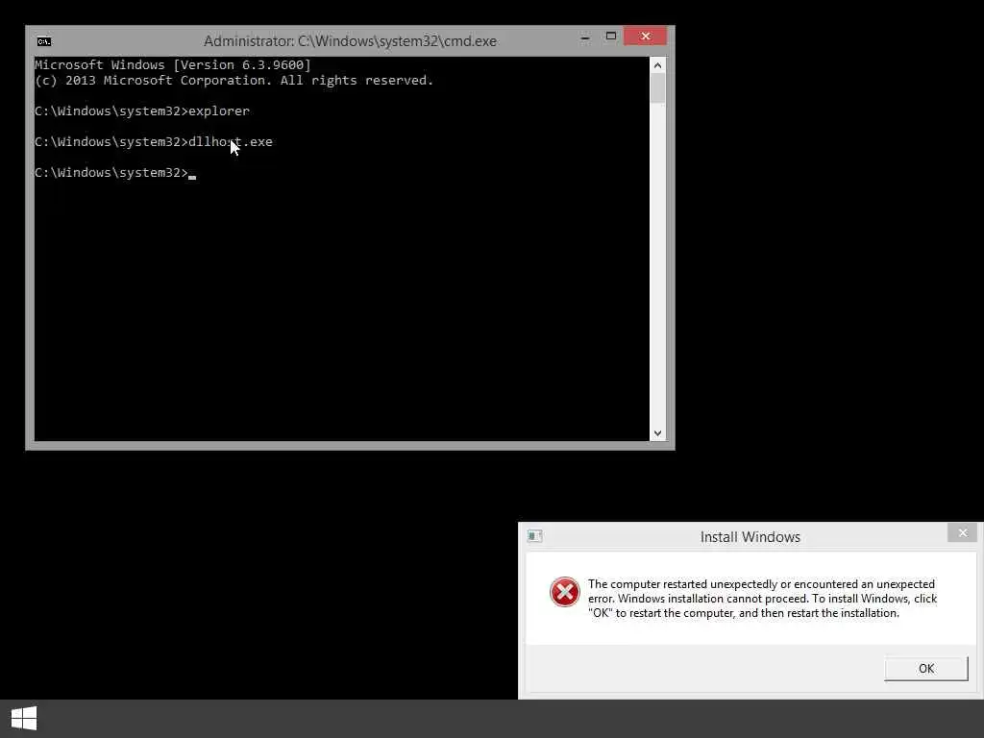984x738 pixels.
Task: Close the Administrator cmd.exe window
Action: 645,37
